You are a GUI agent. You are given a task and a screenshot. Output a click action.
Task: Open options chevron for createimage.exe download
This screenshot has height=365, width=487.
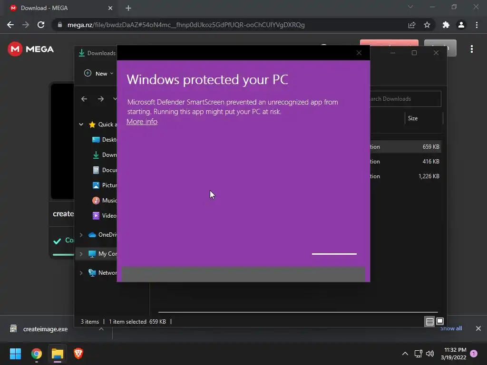(x=101, y=329)
